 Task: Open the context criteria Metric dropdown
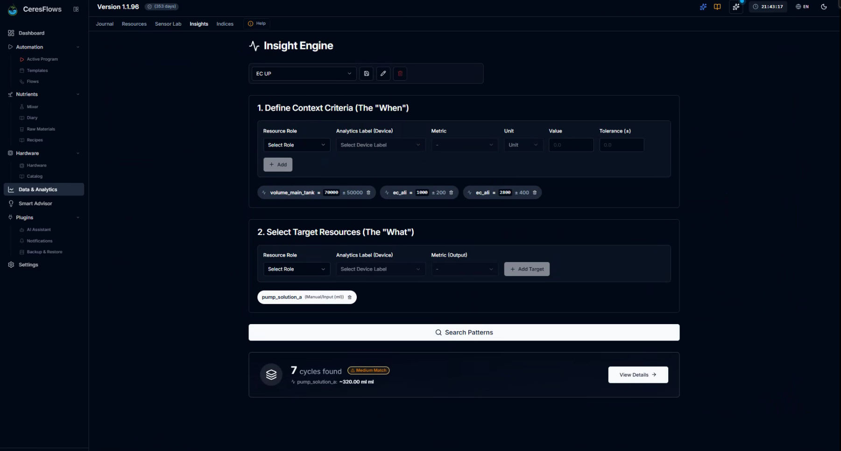pyautogui.click(x=465, y=145)
